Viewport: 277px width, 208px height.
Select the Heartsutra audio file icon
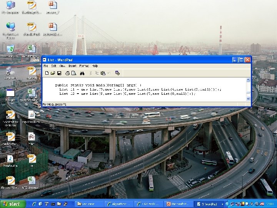coord(10,161)
